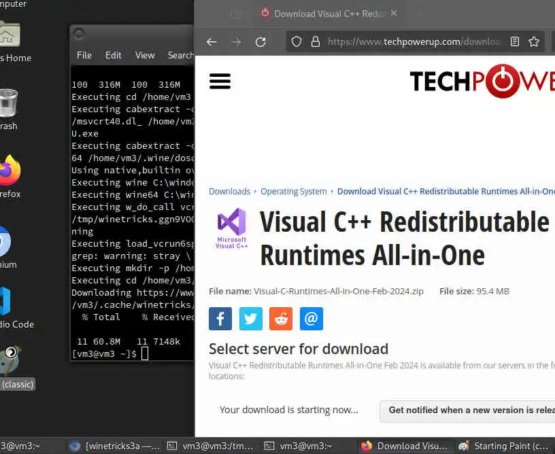
Task: Open the Operating System breadcrumb link
Action: 294,191
